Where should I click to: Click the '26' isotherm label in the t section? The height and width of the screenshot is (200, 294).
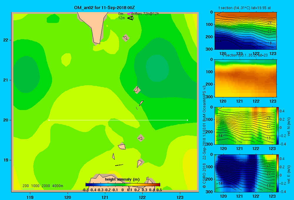pyautogui.click(x=269, y=23)
